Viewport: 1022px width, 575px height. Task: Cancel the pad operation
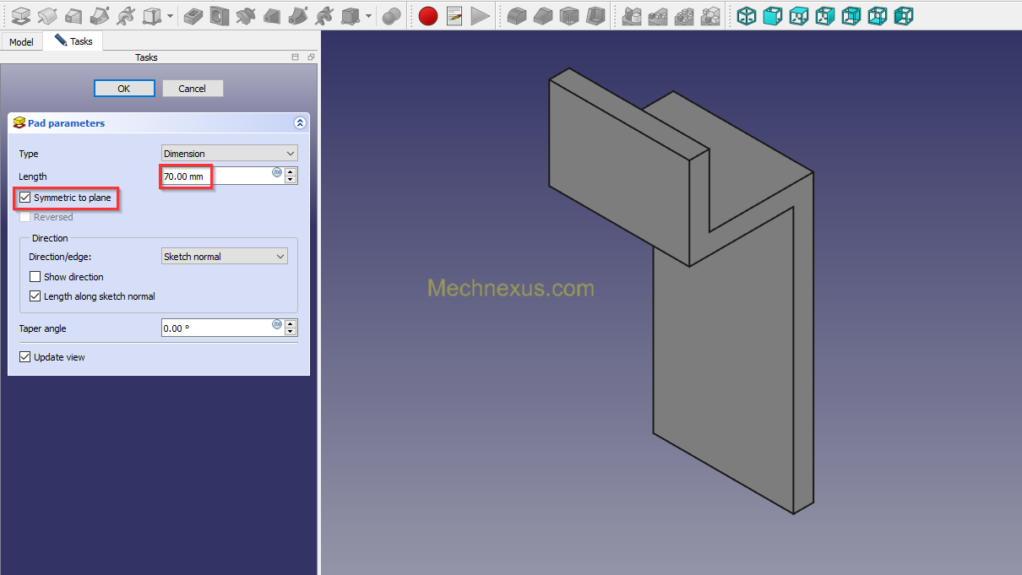[x=193, y=89]
